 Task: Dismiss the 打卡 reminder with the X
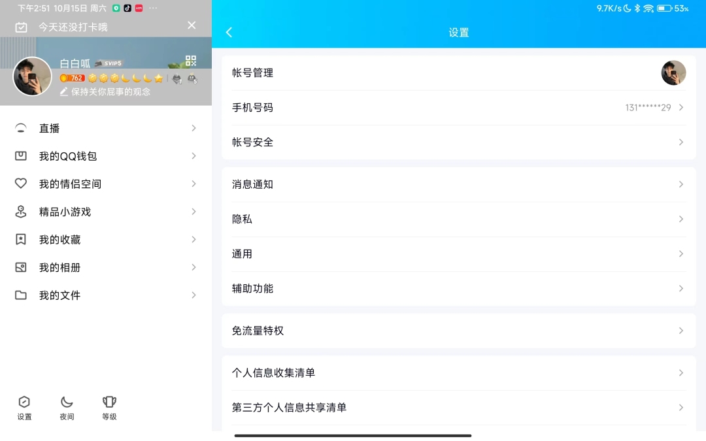coord(192,25)
